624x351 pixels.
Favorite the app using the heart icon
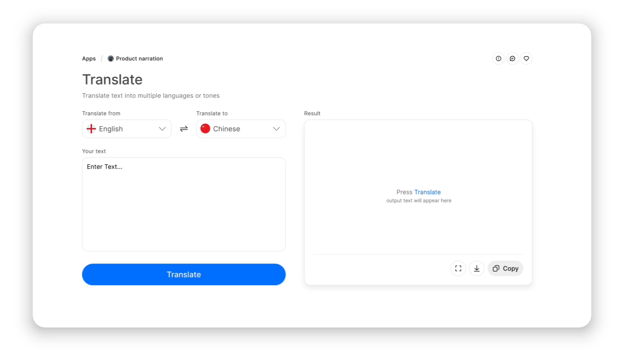pyautogui.click(x=526, y=58)
